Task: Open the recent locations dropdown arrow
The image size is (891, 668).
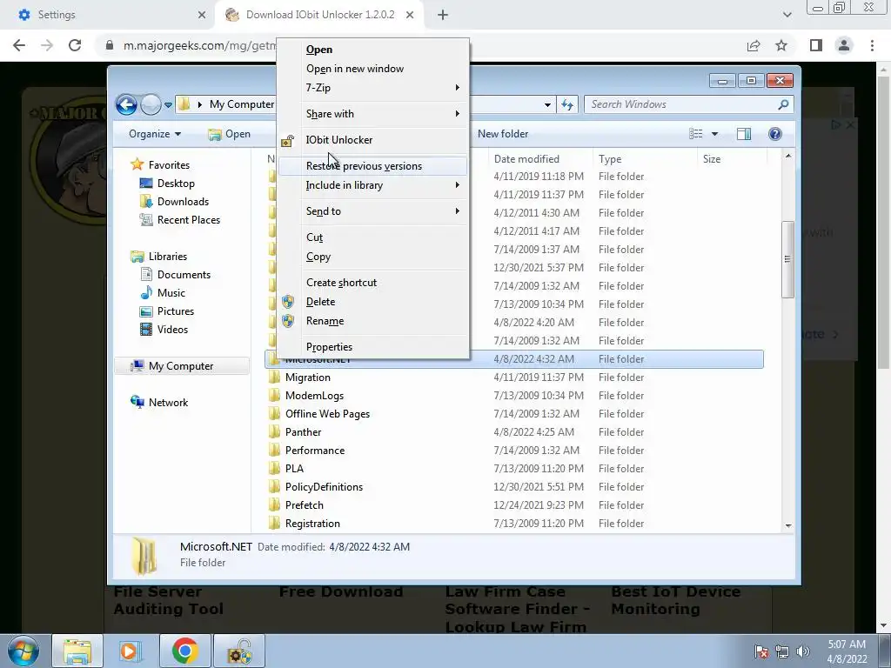Action: (168, 104)
